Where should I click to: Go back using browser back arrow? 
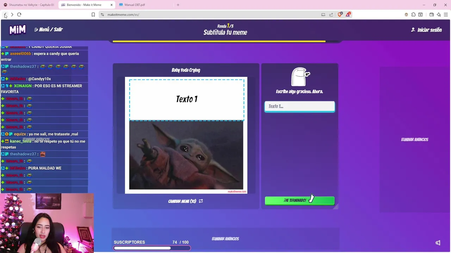pos(5,14)
